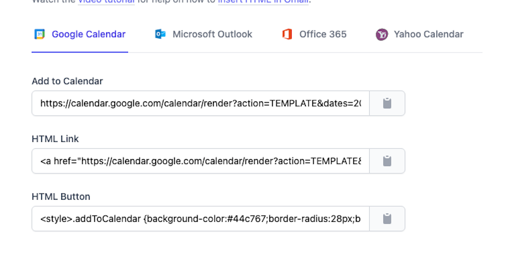Screen dimensions: 506x253
Task: Open the insert HTML in Gmail link
Action: pos(263,1)
